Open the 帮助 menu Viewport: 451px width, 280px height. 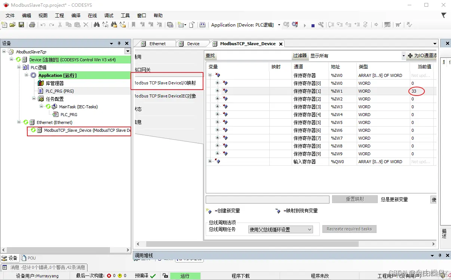pyautogui.click(x=158, y=15)
